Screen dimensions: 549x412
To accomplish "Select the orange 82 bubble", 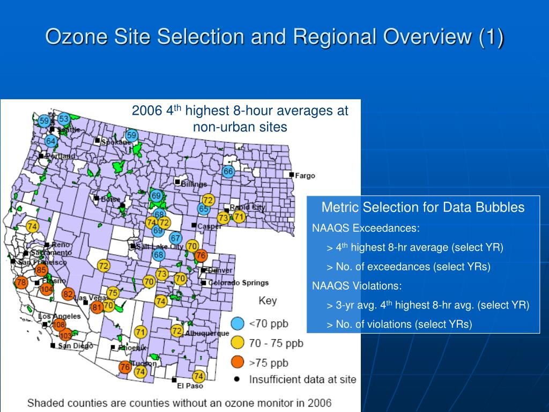I will [x=68, y=295].
